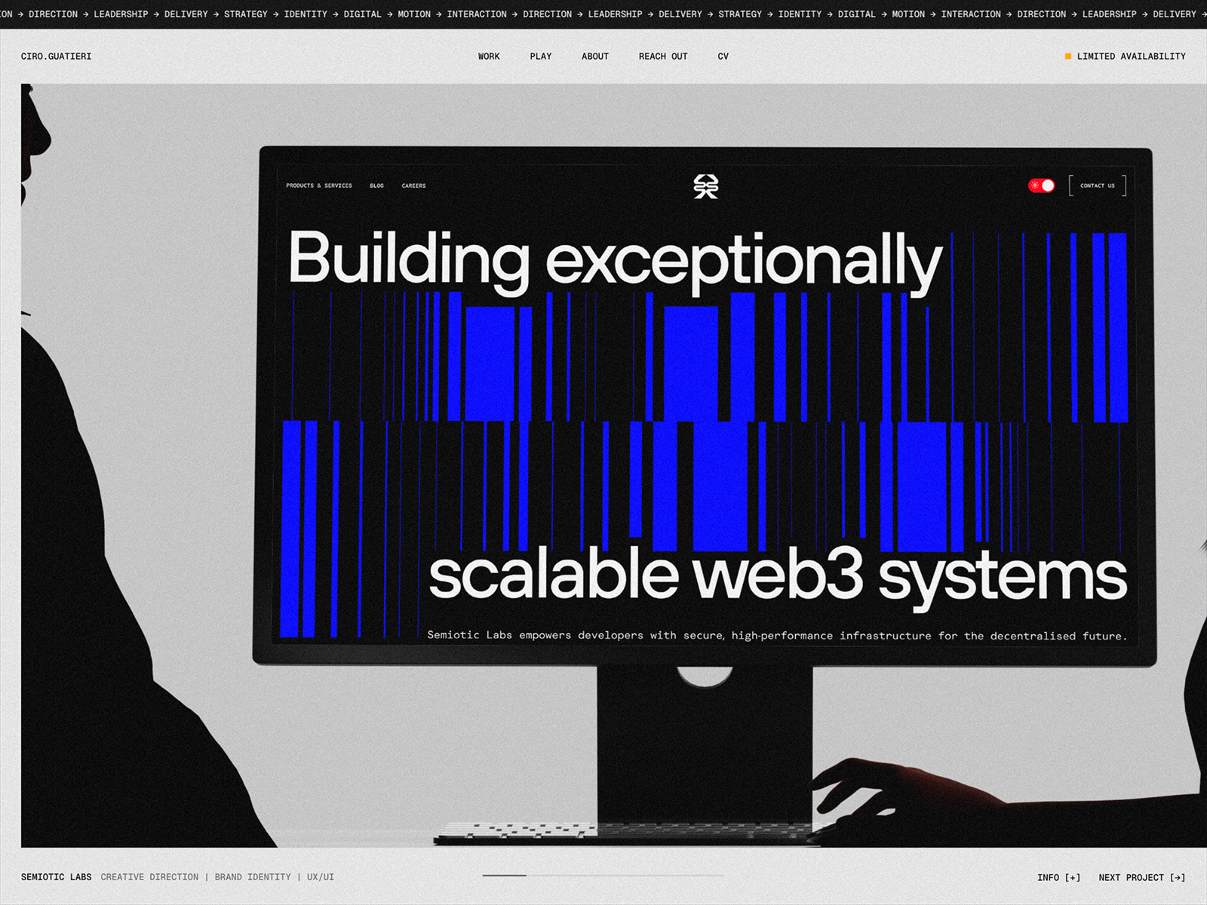1207x905 pixels.
Task: Toggle the red light mode switch
Action: (1041, 186)
